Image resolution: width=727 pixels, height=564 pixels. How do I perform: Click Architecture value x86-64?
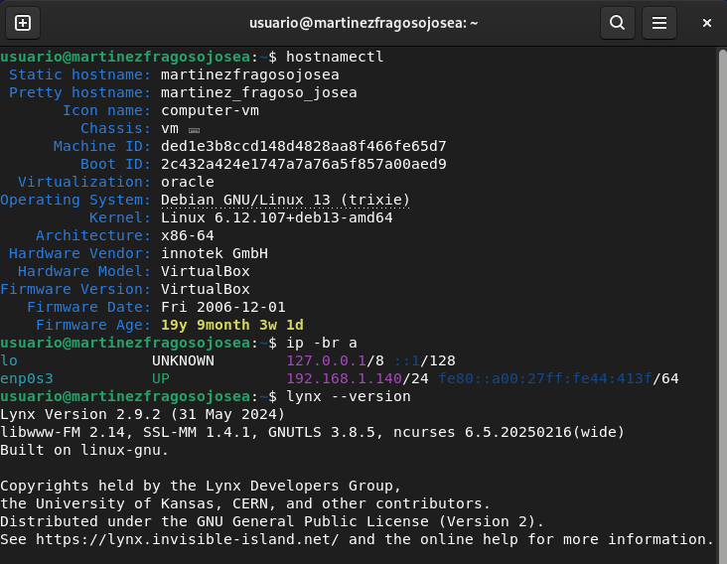188,235
